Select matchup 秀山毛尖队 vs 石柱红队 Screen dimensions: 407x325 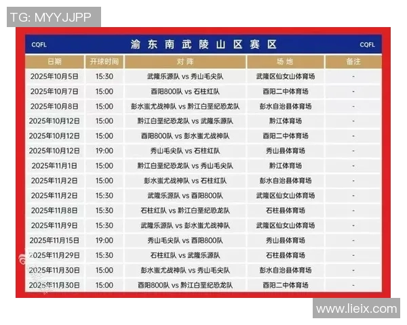pos(185,151)
